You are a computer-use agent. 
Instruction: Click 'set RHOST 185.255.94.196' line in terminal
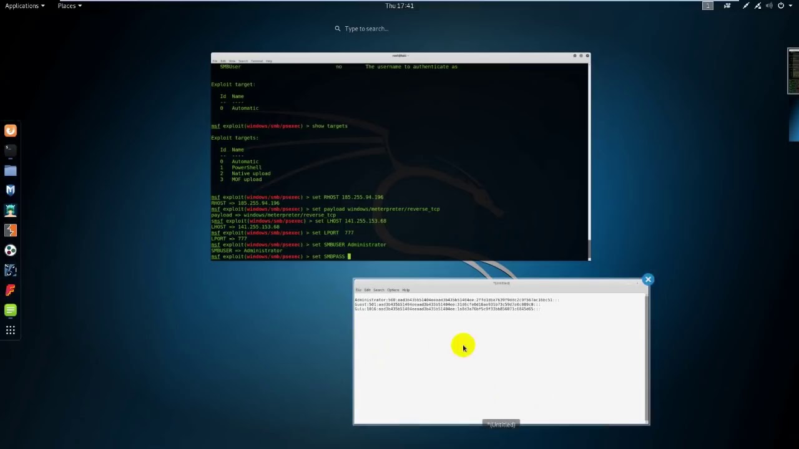pos(297,197)
